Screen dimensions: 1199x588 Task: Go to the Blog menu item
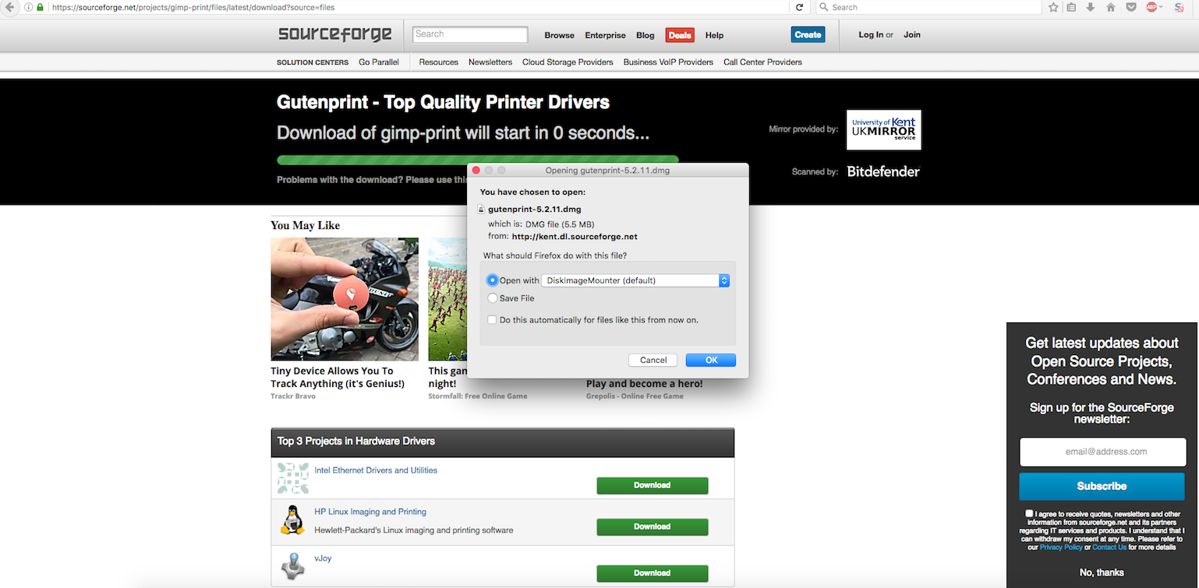(x=645, y=35)
